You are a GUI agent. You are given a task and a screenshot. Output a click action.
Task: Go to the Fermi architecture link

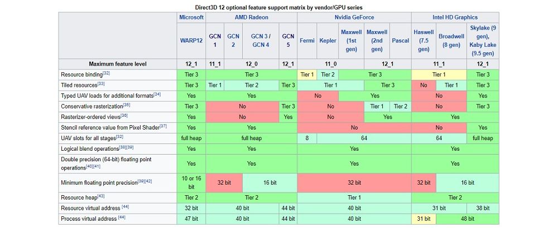(x=307, y=41)
